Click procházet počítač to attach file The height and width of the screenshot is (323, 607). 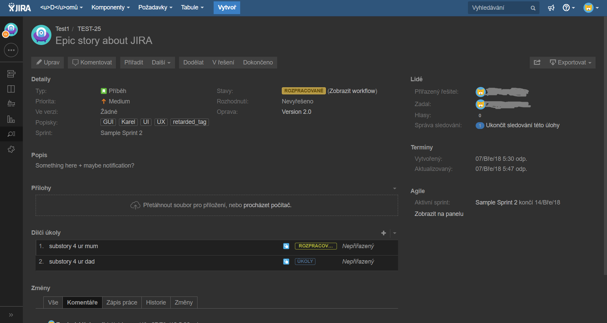point(267,205)
